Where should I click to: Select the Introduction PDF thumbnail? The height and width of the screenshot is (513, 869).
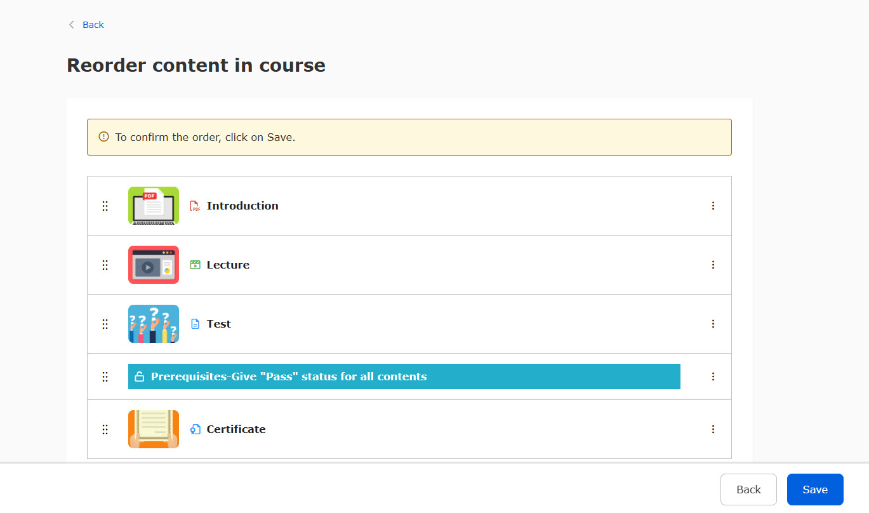(x=154, y=206)
